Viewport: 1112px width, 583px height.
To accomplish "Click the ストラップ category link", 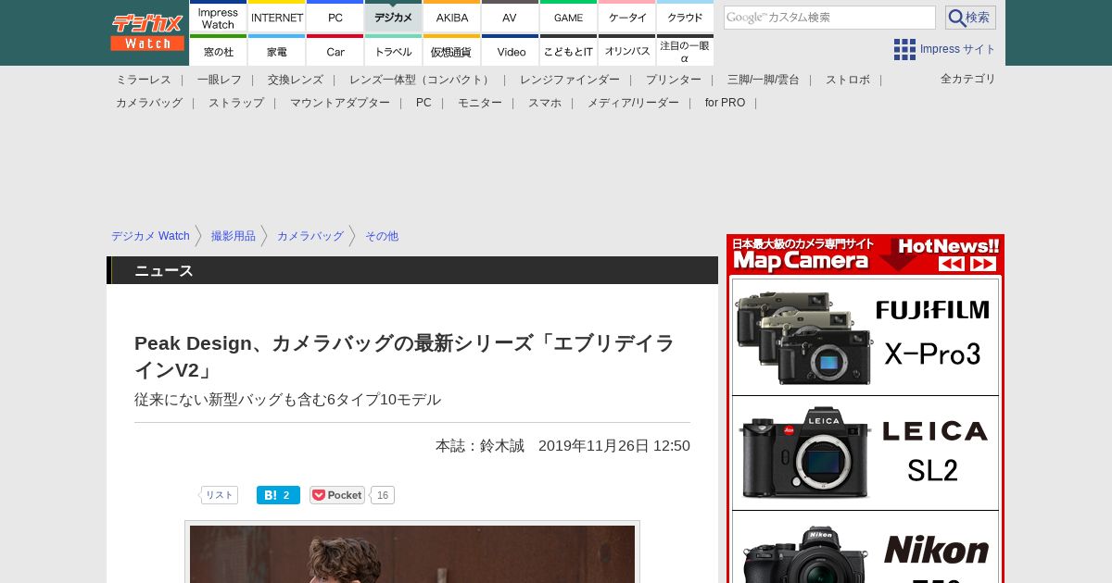I will pos(236,103).
